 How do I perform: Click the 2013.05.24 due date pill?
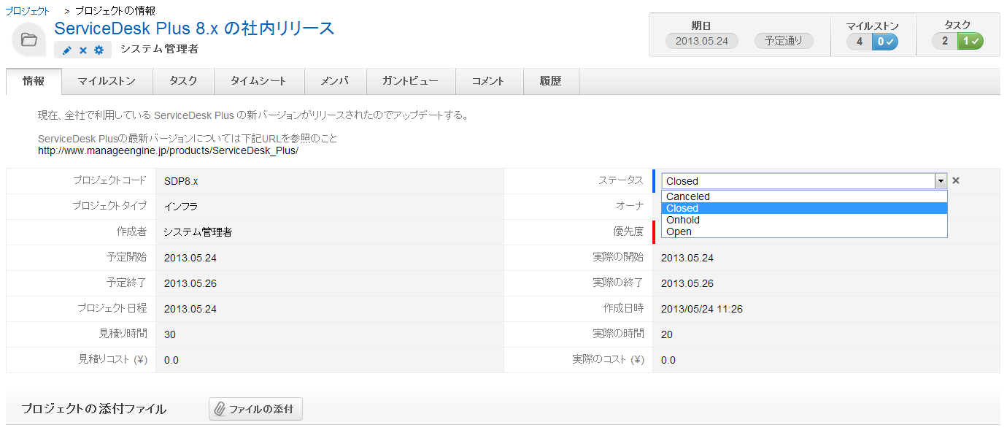click(x=701, y=42)
